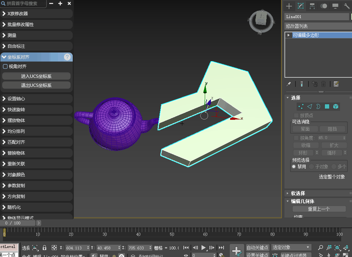
Task: Enable the 视角对齐 checkbox
Action: [5, 67]
